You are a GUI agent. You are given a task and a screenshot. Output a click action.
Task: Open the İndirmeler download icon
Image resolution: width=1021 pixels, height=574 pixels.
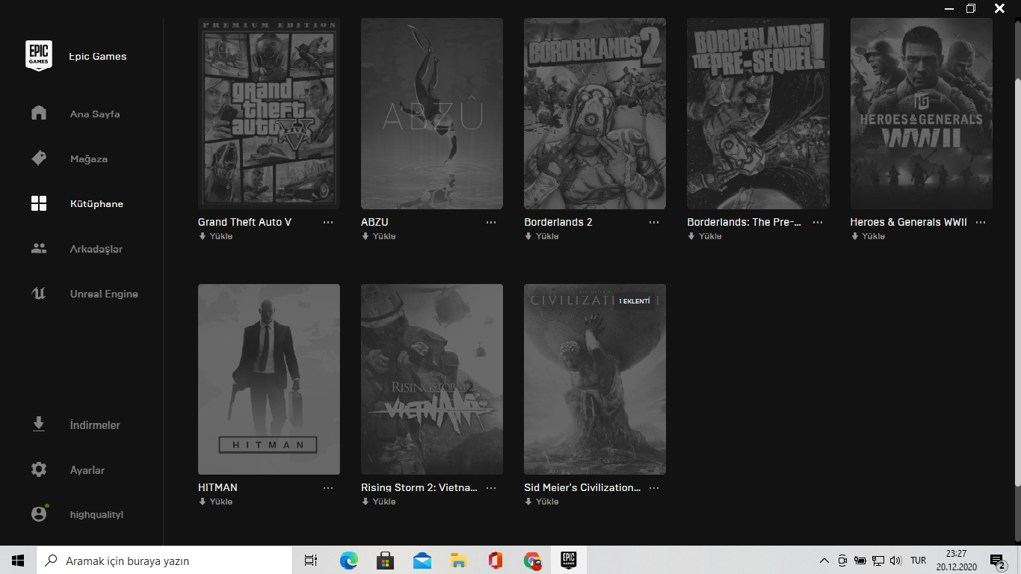click(39, 425)
